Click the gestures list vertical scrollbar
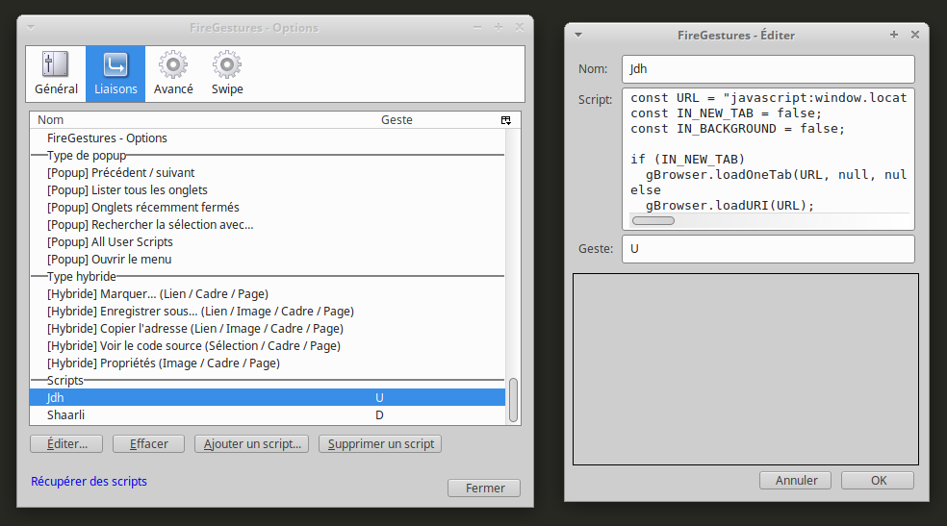 click(x=513, y=400)
